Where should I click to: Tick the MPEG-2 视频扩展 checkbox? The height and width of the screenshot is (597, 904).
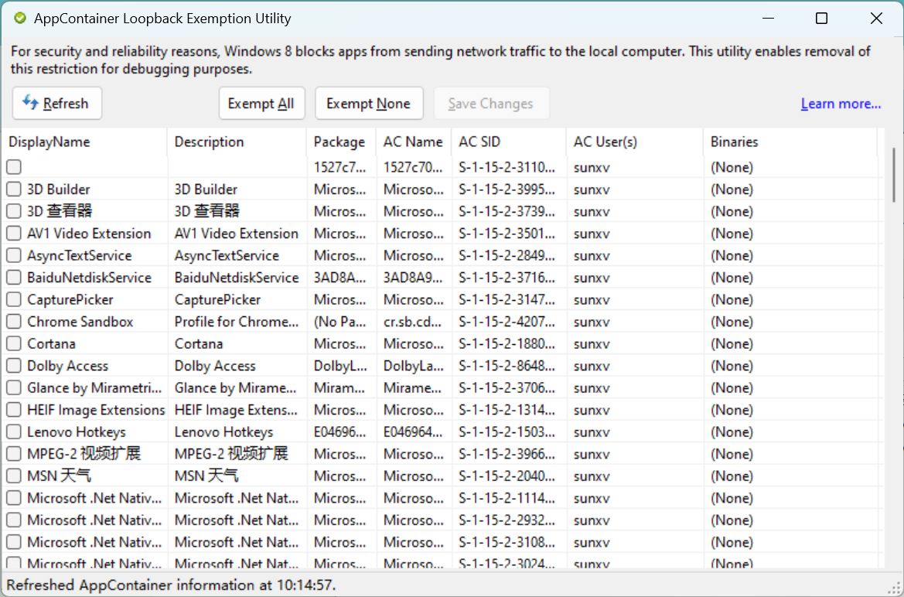(14, 454)
